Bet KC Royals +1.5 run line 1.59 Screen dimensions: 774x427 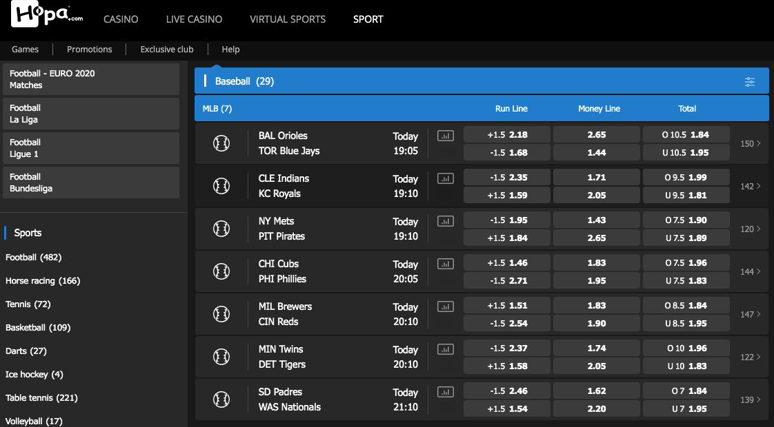tap(507, 196)
